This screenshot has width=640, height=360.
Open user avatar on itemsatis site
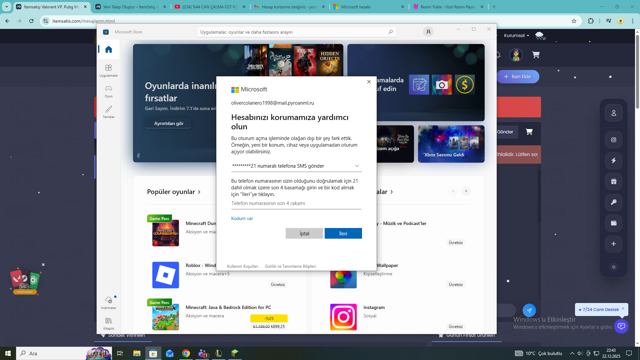pyautogui.click(x=516, y=55)
